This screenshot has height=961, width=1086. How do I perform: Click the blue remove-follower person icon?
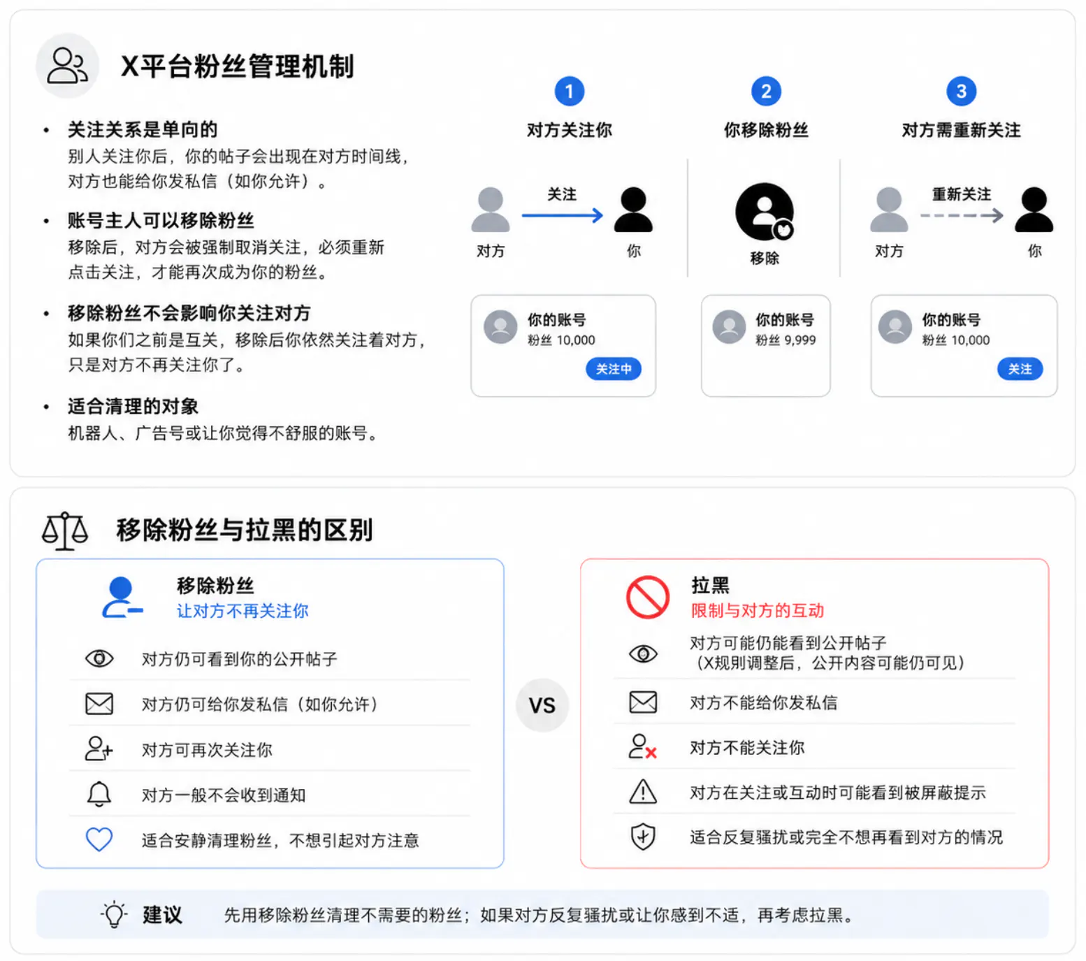pos(122,598)
